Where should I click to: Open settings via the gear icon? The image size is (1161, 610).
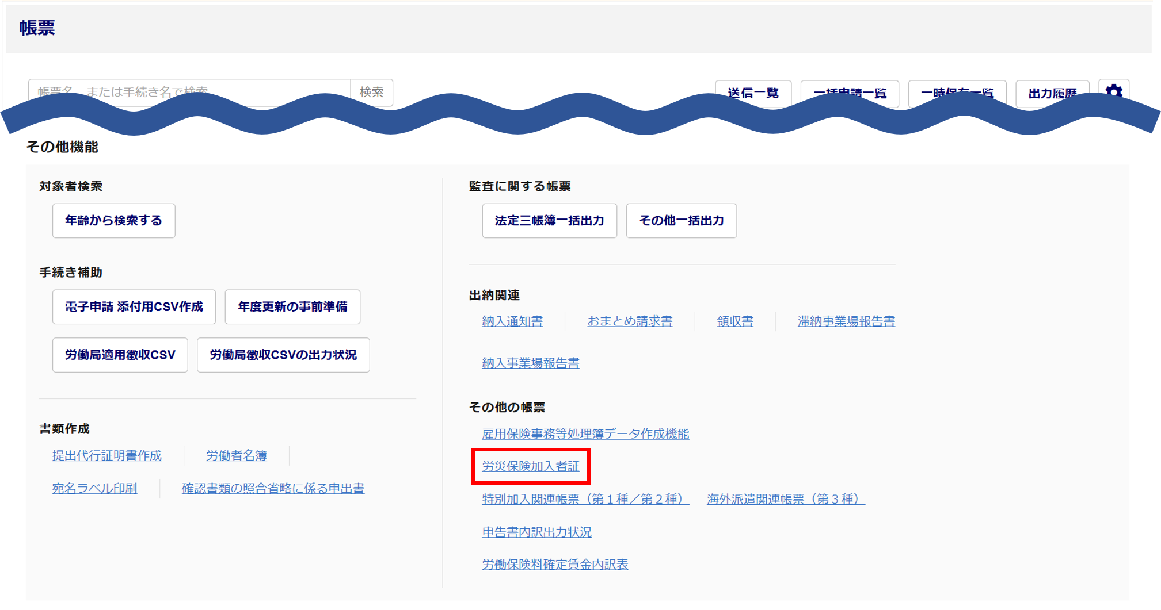tap(1114, 91)
